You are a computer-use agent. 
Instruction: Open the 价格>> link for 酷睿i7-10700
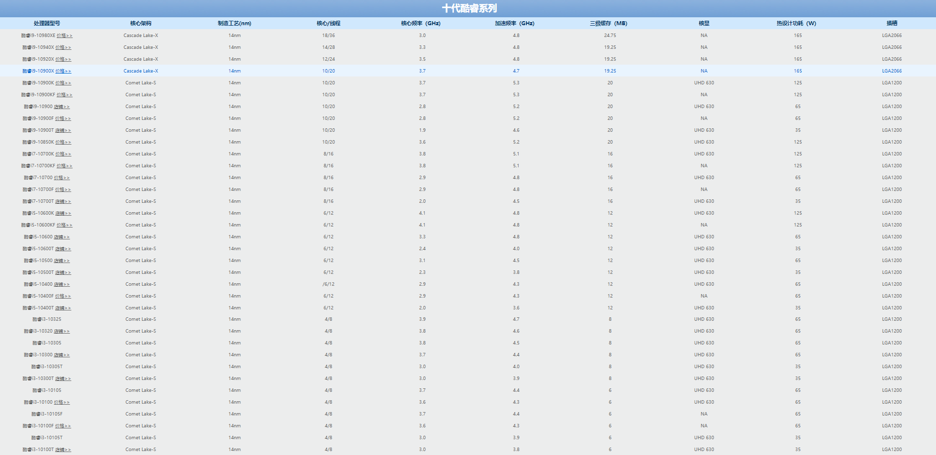[62, 178]
